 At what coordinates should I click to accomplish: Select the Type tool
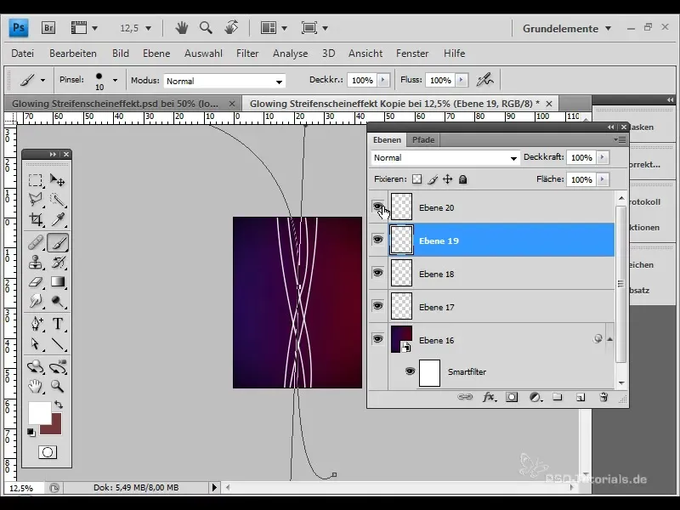point(57,324)
